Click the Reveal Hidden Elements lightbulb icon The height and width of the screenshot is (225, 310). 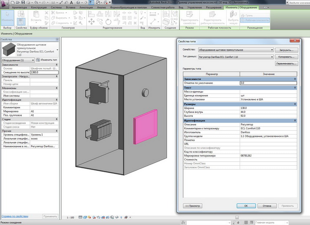point(121,217)
